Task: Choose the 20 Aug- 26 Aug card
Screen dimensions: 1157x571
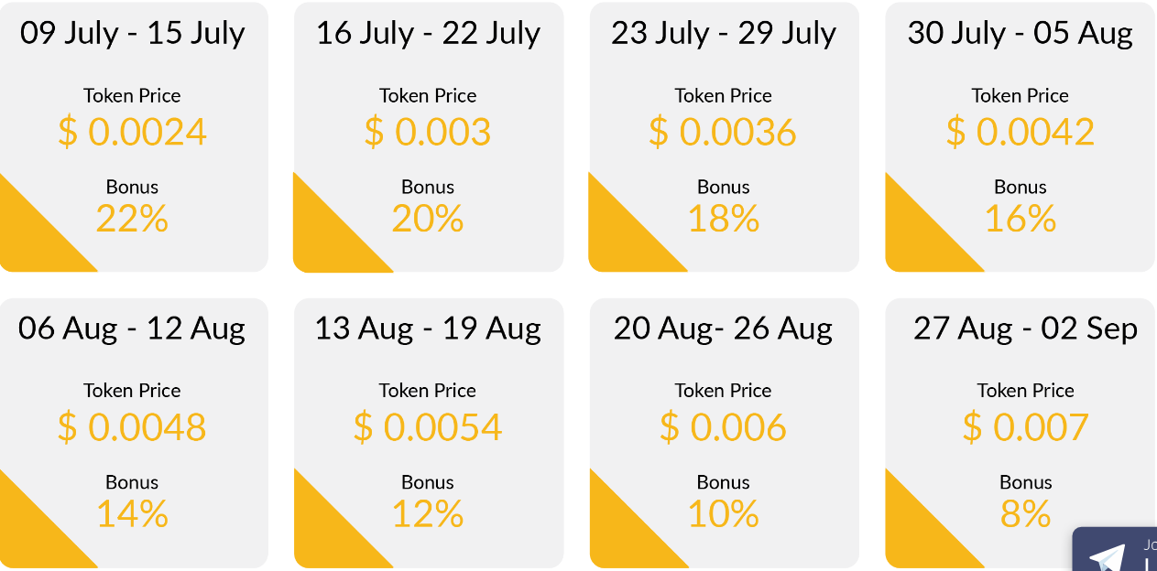Action: point(724,433)
